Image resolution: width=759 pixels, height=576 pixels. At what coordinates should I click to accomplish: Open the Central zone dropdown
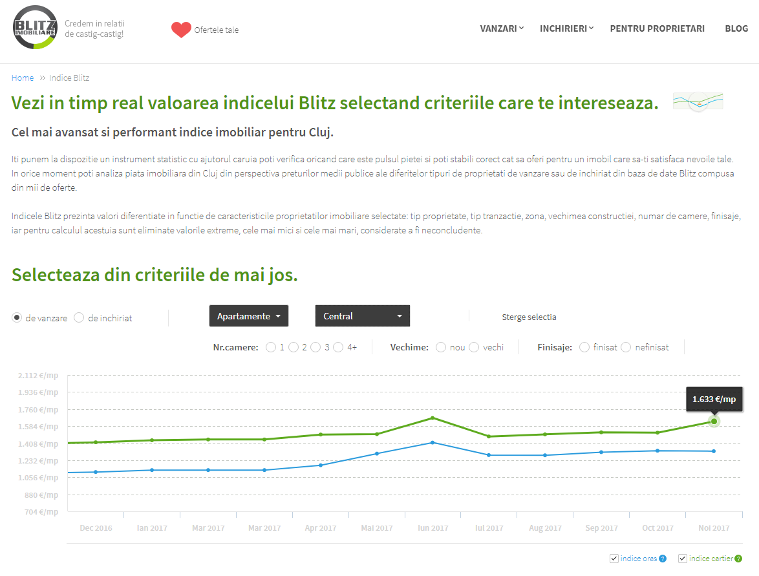pyautogui.click(x=362, y=316)
